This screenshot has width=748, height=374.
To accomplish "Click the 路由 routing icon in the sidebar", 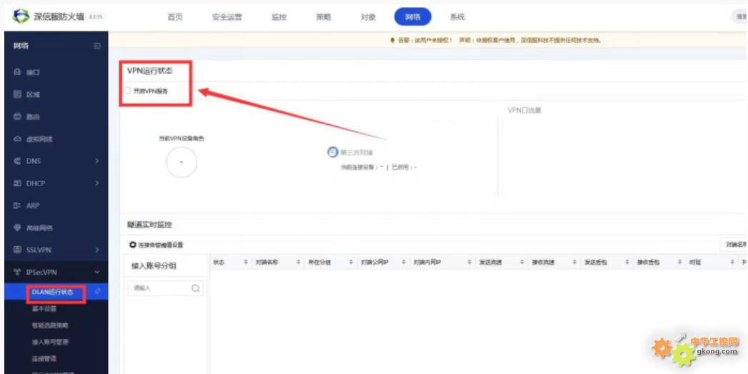I will 17,116.
